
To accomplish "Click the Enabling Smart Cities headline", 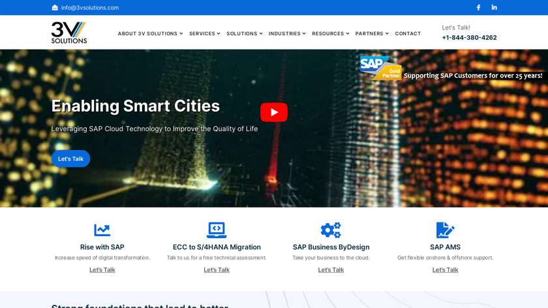I will [x=136, y=106].
